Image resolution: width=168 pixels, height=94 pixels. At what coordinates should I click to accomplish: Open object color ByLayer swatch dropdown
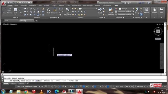click(126, 9)
